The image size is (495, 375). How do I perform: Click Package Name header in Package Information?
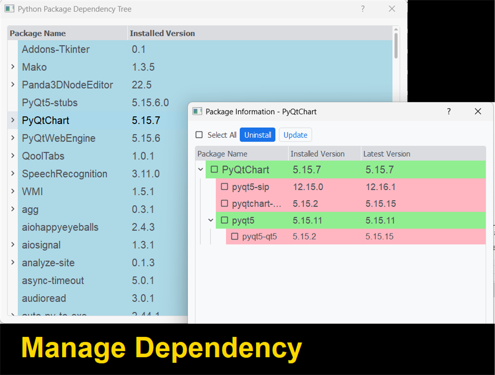(242, 154)
